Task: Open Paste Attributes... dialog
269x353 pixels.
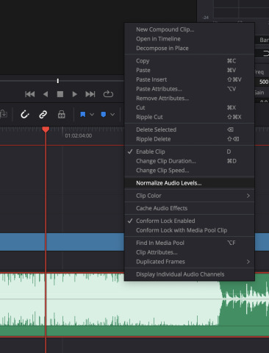Action: tap(190, 89)
